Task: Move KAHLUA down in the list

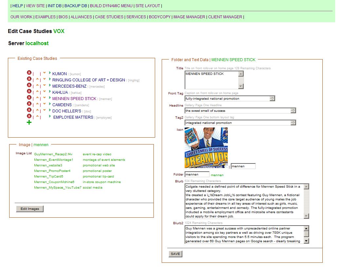Action: point(45,92)
